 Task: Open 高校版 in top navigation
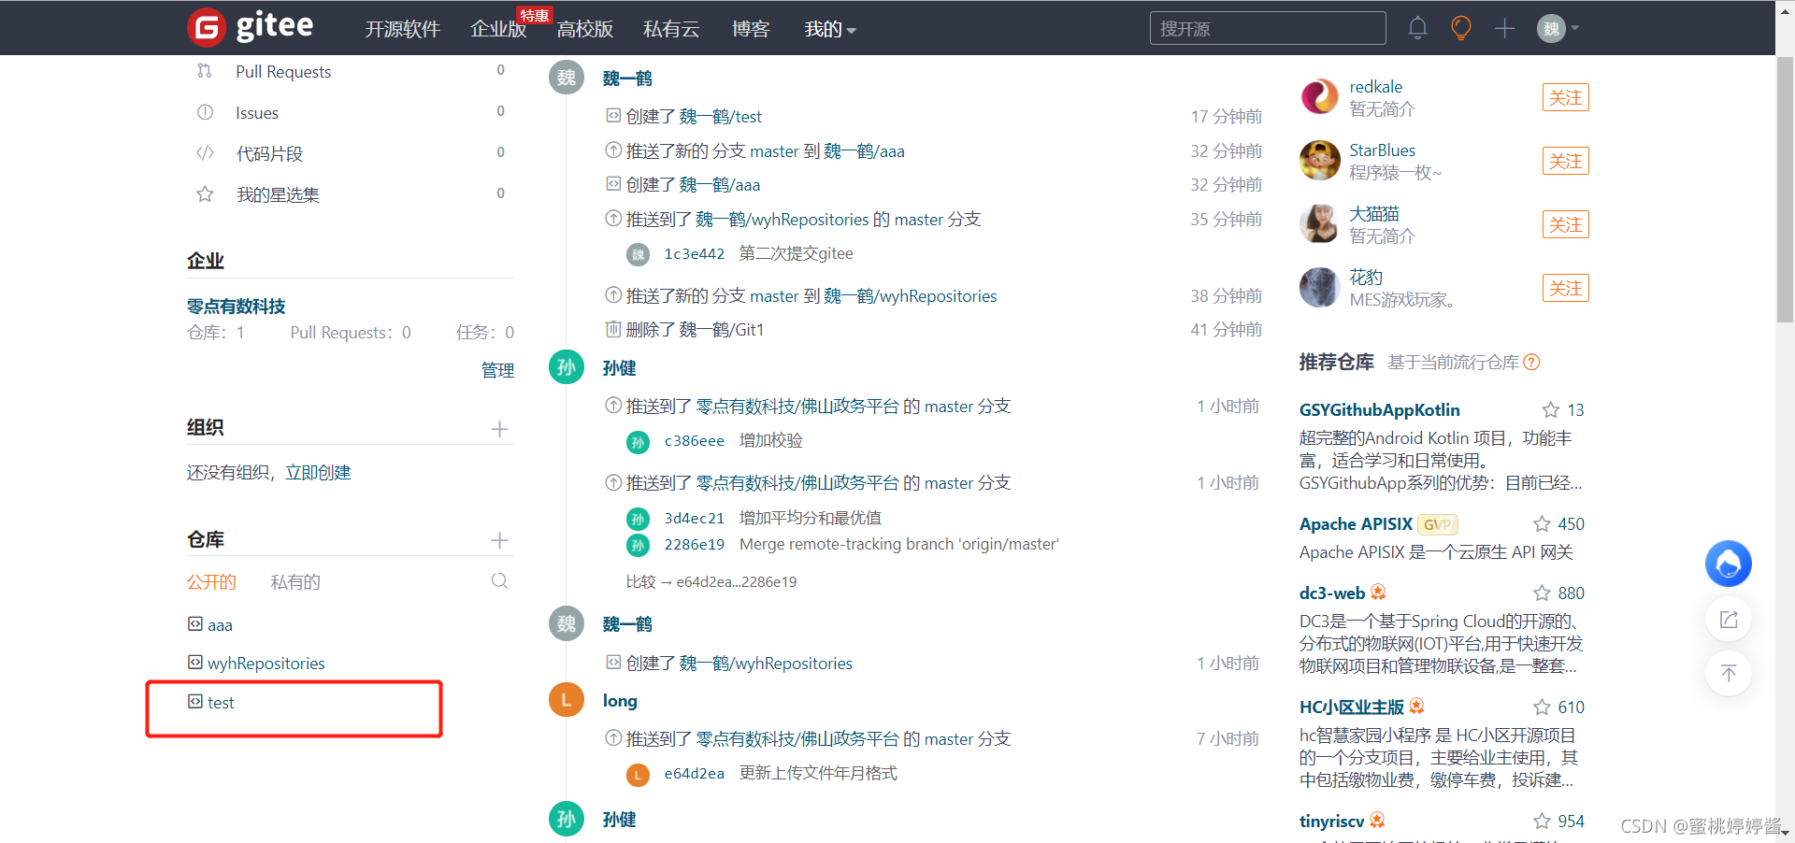585,29
